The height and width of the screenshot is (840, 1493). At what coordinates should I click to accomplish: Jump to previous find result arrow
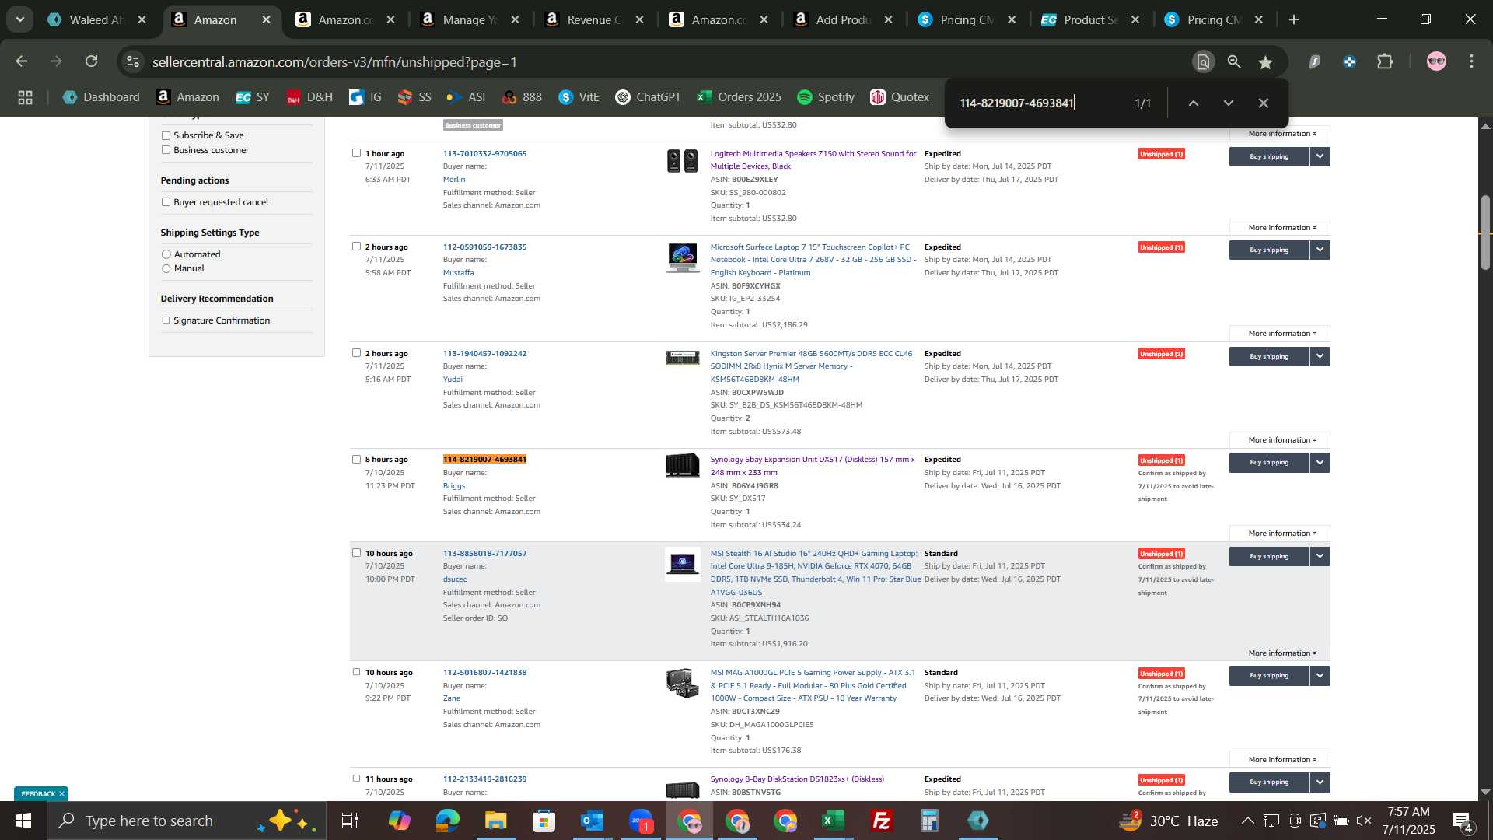point(1193,103)
